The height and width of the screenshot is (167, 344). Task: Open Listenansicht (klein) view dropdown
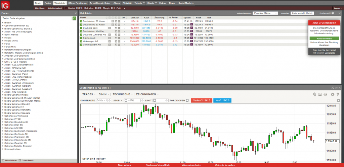(x=302, y=13)
